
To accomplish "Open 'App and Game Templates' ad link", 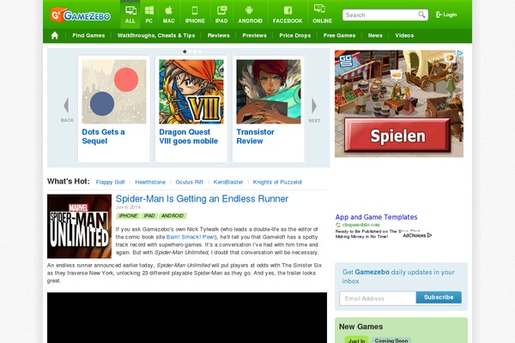I will tap(377, 217).
